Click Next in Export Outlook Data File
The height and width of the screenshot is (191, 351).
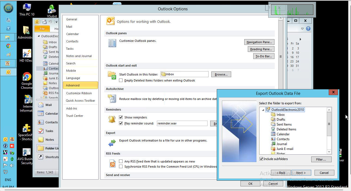tap(301, 173)
